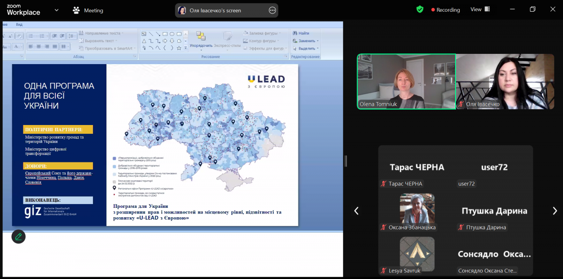Open the screen share more options ellipsis
This screenshot has width=563, height=279.
pos(272,10)
